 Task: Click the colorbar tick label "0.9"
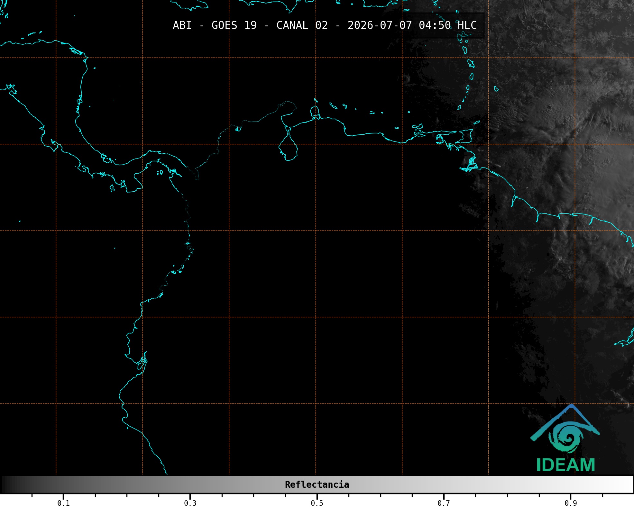(x=571, y=503)
